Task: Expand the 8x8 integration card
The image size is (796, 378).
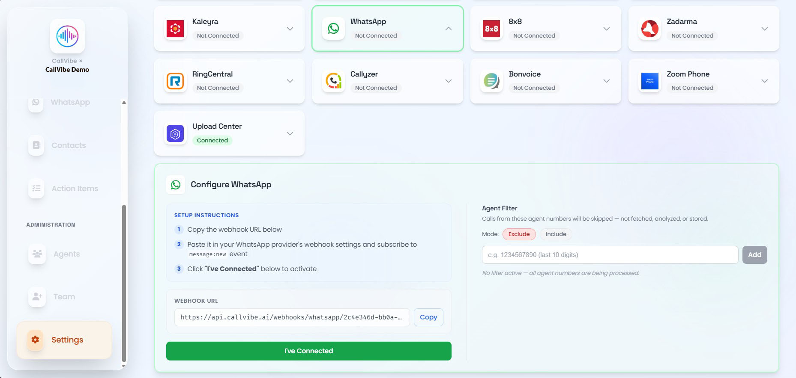Action: (607, 29)
